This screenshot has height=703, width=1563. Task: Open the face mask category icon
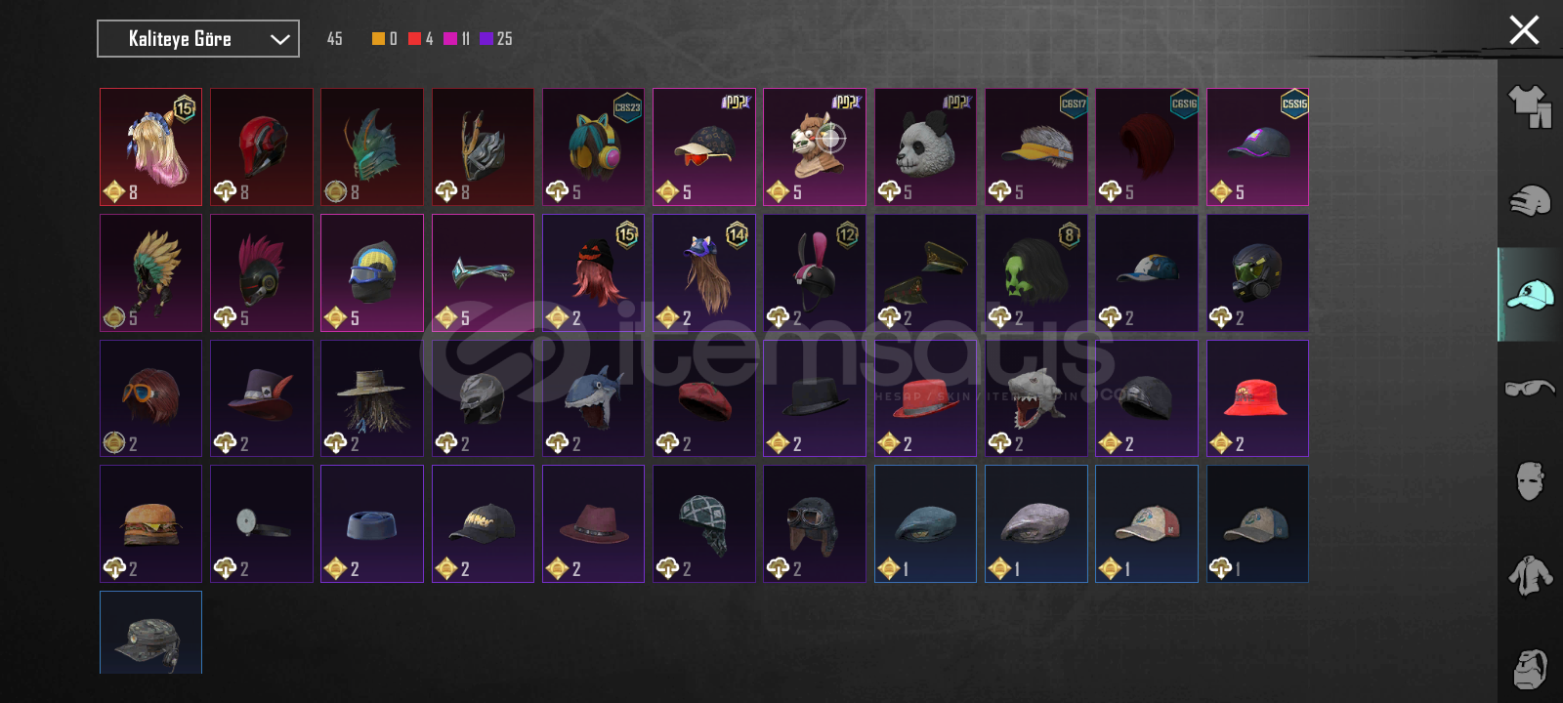1530,480
